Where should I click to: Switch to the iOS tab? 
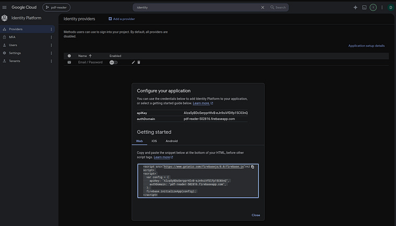coord(154,141)
